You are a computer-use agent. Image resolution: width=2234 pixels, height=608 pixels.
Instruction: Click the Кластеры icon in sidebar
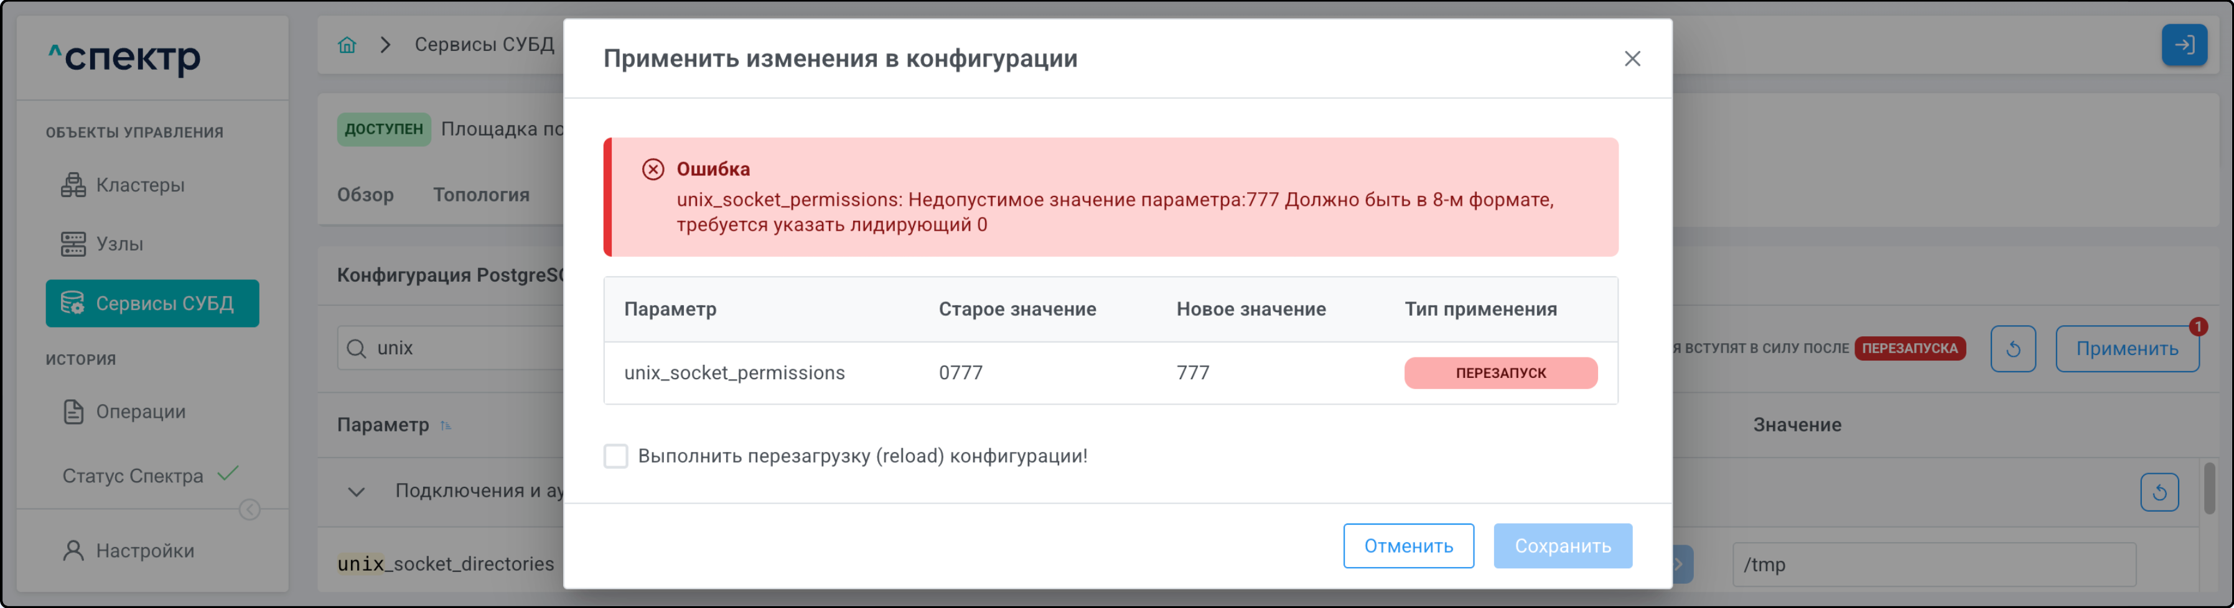tap(73, 185)
